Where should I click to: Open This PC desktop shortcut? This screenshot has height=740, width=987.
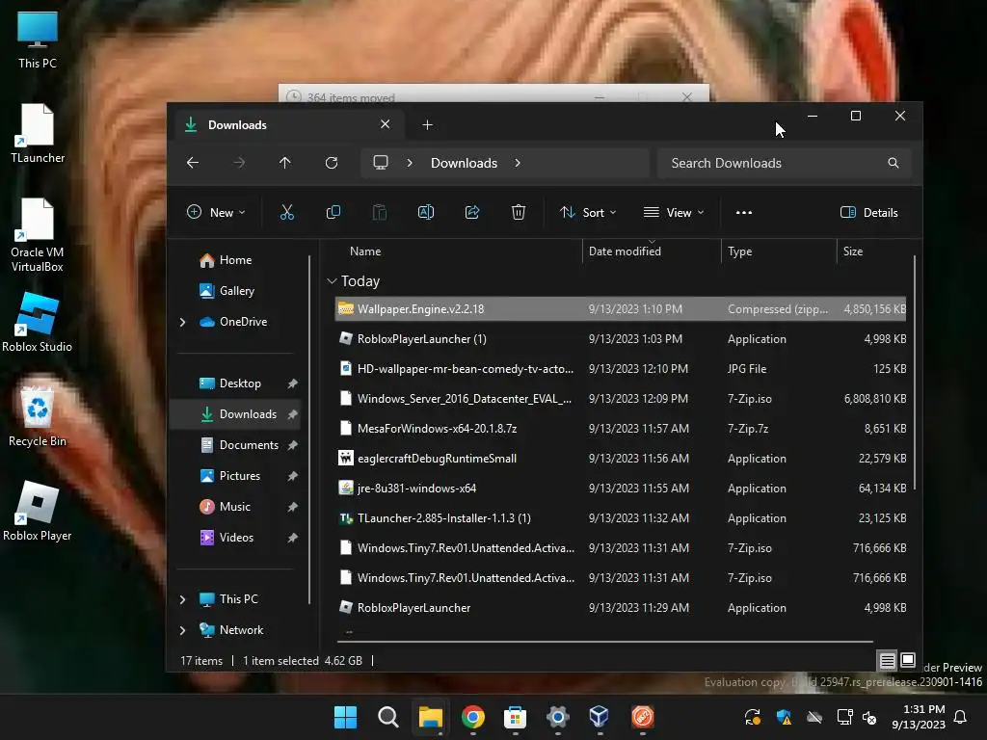(38, 40)
